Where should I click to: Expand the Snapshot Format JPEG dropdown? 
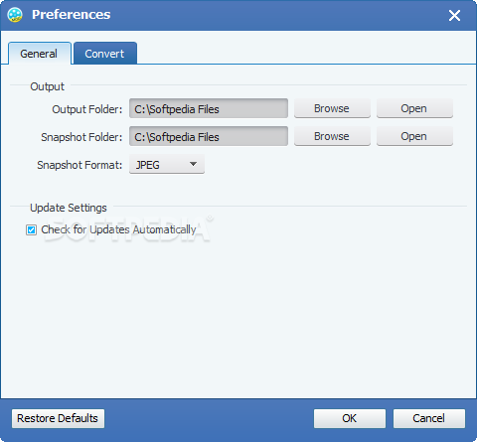click(x=167, y=165)
